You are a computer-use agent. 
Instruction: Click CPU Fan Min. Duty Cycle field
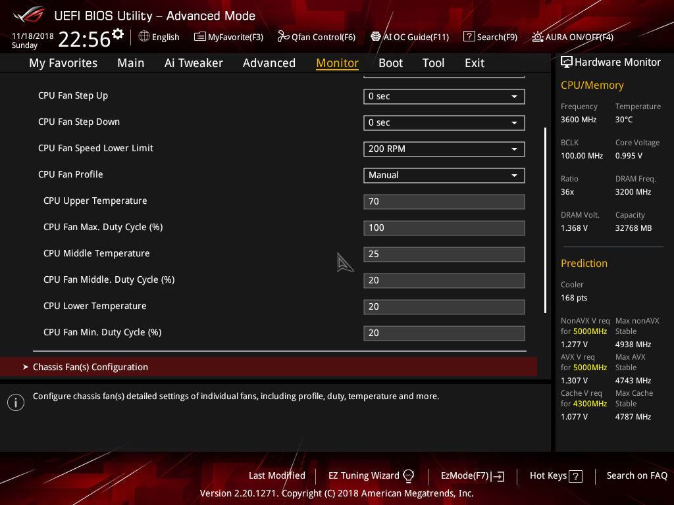tap(444, 333)
